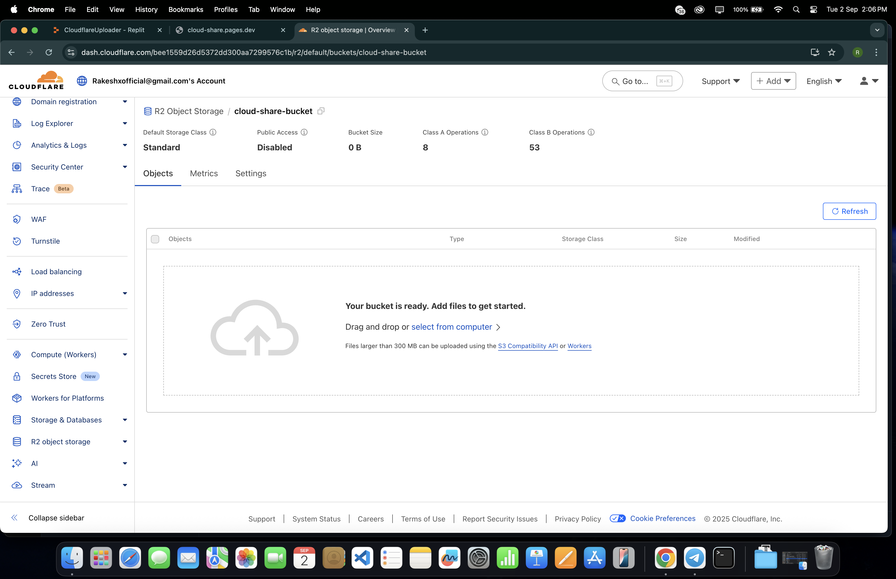Select the Objects tab
This screenshot has height=579, width=896.
158,173
